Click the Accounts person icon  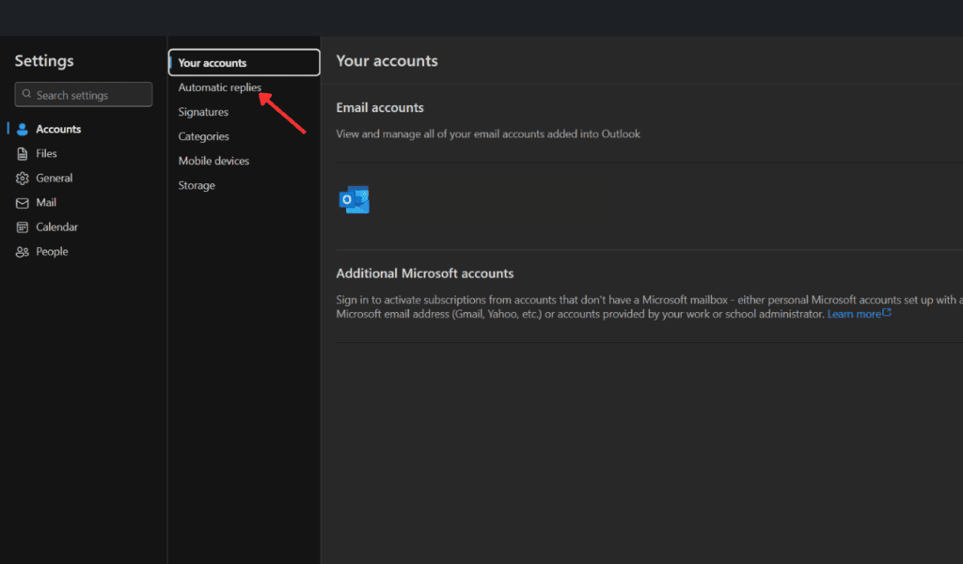pos(23,129)
